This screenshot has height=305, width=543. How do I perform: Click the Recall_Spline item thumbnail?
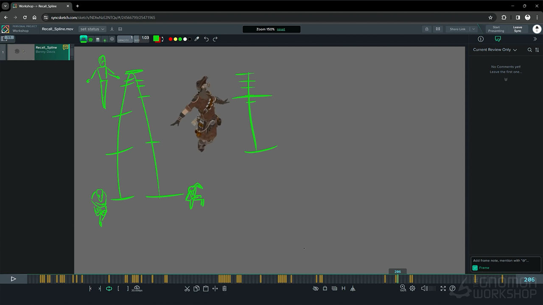click(x=21, y=52)
